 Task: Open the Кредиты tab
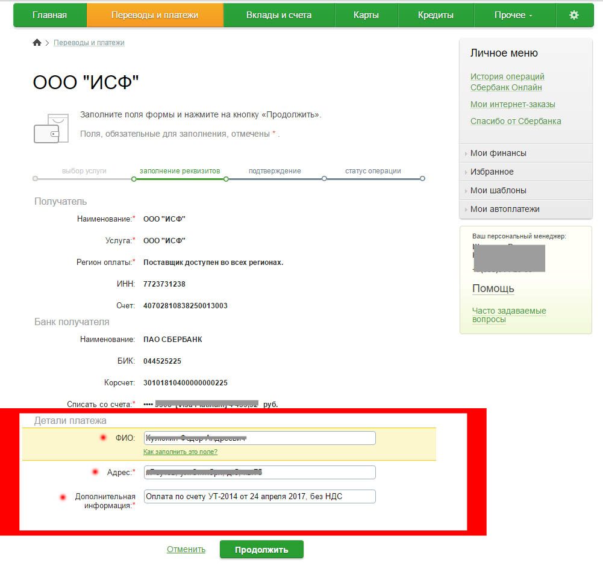click(436, 15)
